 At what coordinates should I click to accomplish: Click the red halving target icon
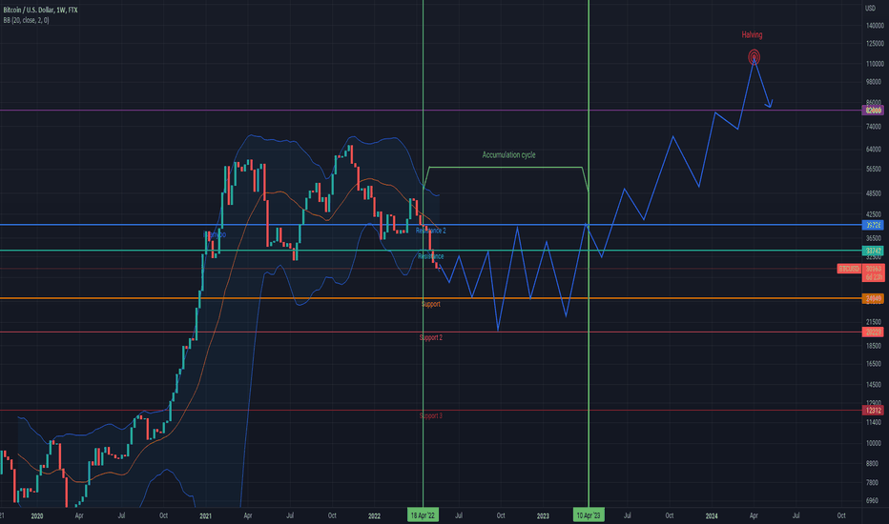(x=754, y=56)
